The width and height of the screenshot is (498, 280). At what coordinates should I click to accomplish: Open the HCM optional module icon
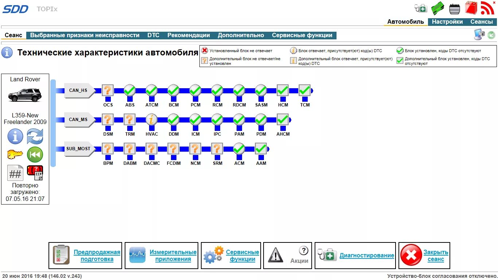(x=283, y=90)
